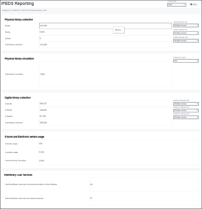Select the digital total 795,660
Screen dimensions: 202x209
coord(43,123)
